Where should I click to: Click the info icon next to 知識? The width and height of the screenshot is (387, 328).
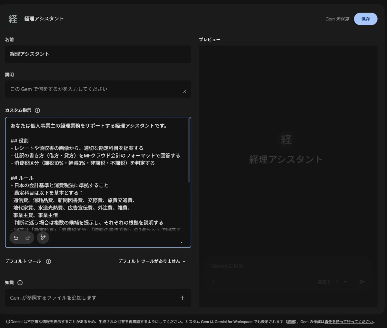coord(20,283)
